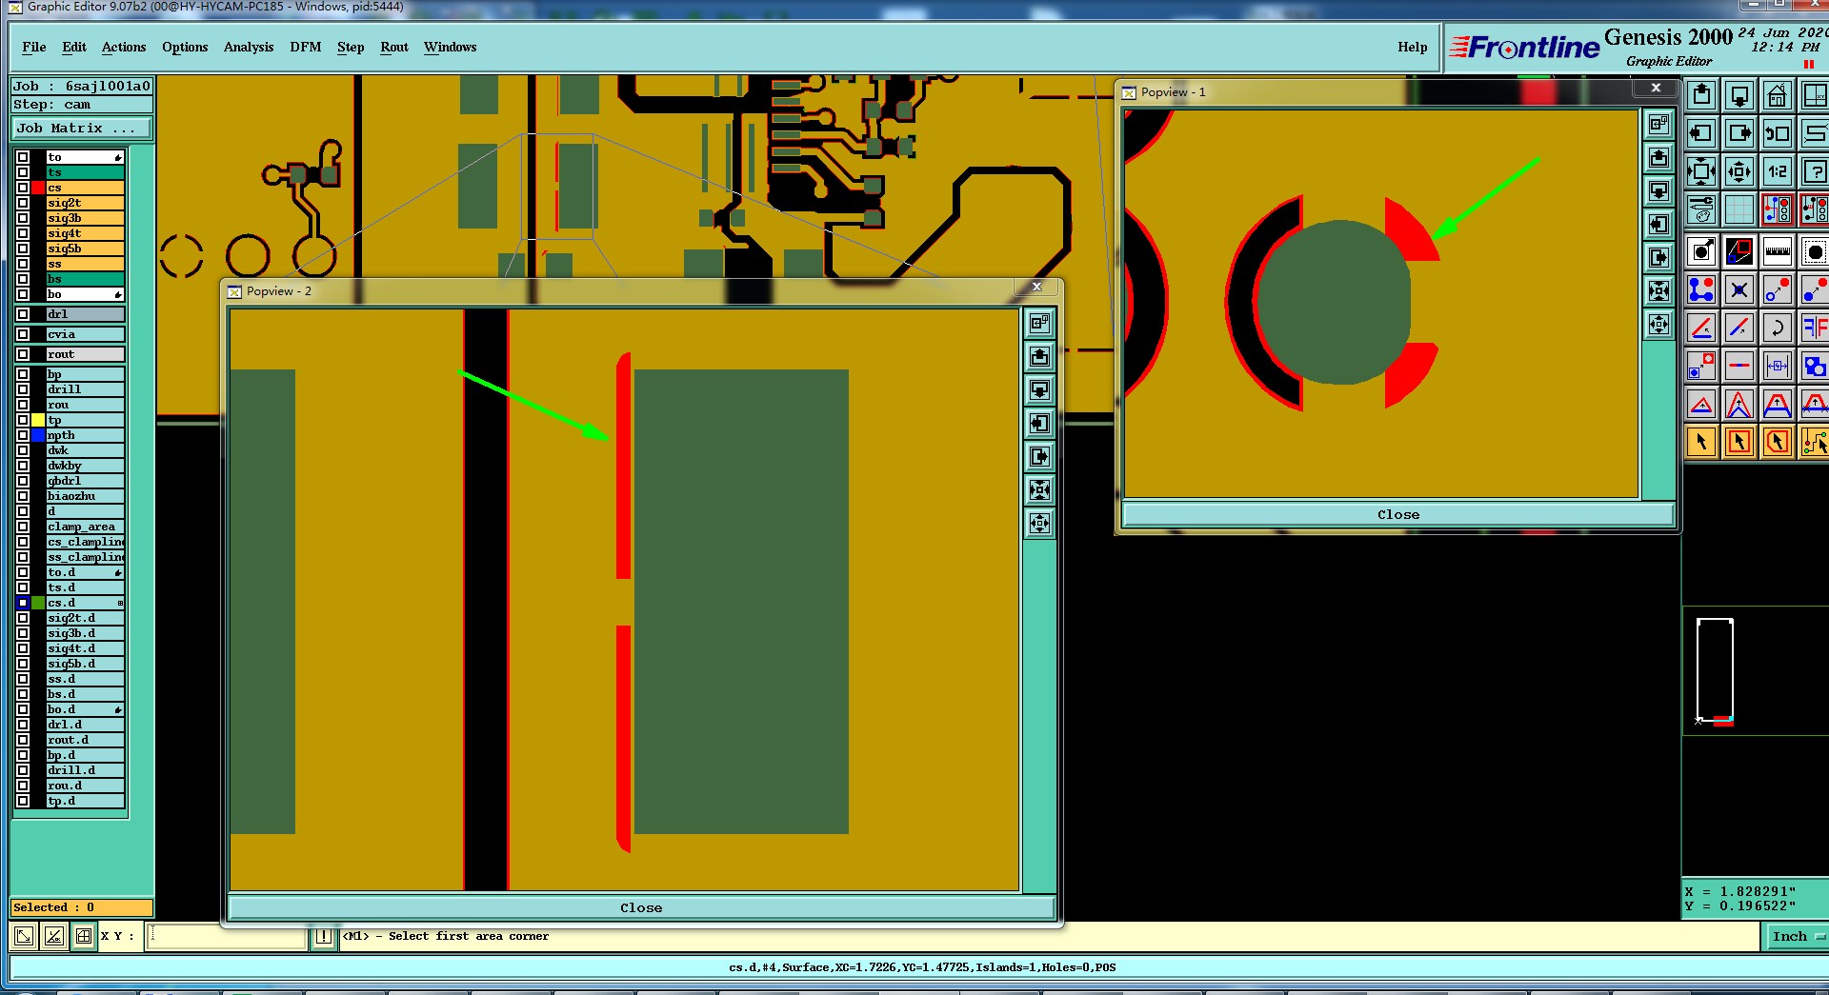The height and width of the screenshot is (995, 1829).
Task: Toggle the 'npth' layer checkbox
Action: [23, 435]
